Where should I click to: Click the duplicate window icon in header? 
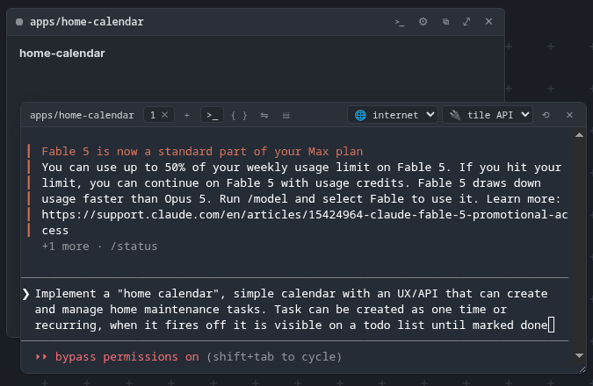pos(445,22)
